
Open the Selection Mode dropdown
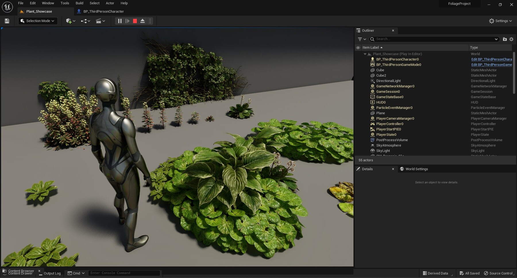(x=38, y=21)
